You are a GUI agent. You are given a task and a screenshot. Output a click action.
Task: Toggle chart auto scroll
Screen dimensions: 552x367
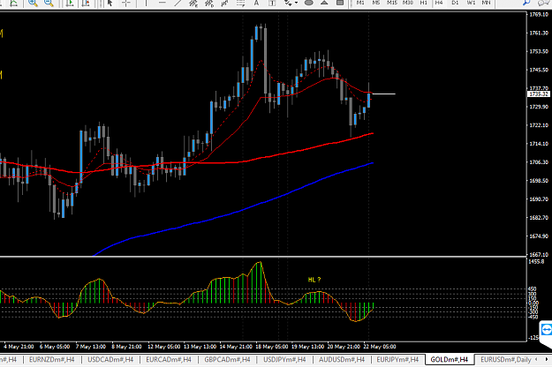pyautogui.click(x=70, y=4)
